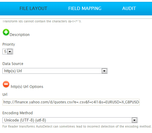Select the 'http(s) Url' combo box value
Viewport: 152px width, 133px height.
[55, 71]
